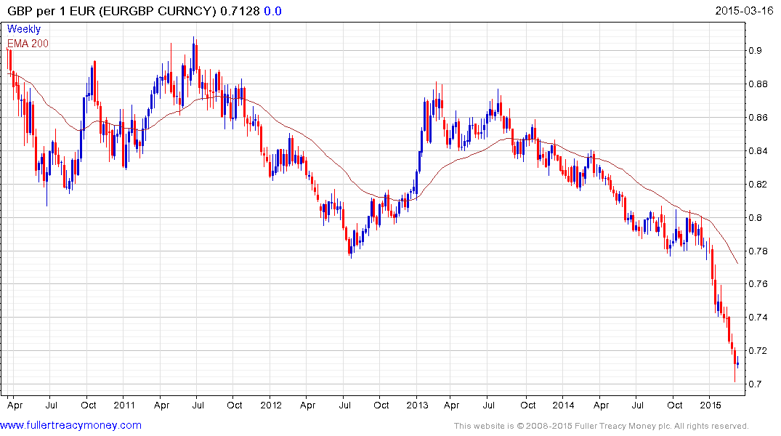Click the 0.88 price axis label
This screenshot has width=781, height=436.
[x=760, y=84]
